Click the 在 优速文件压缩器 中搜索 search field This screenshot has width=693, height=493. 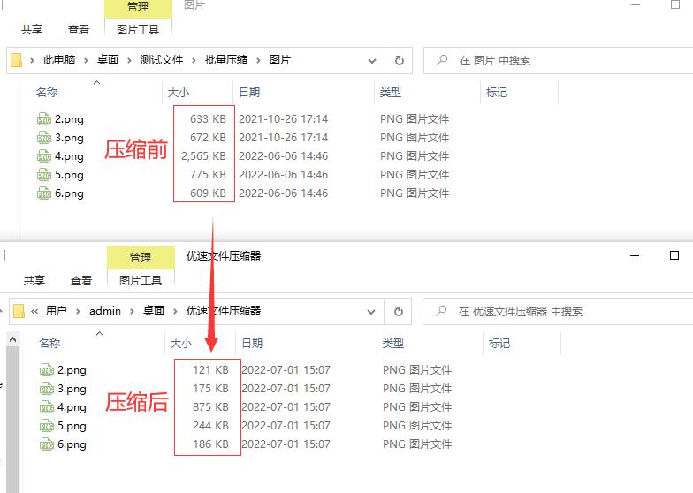point(559,311)
